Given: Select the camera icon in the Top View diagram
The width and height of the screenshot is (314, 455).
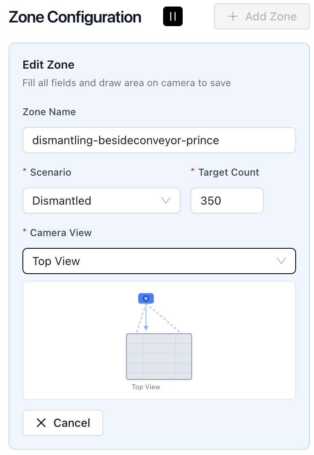Looking at the screenshot, I should [x=146, y=298].
